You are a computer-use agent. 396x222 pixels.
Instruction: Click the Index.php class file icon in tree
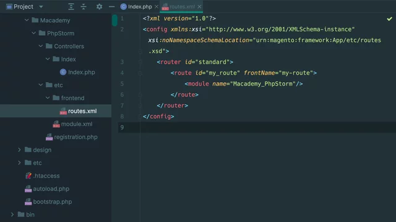click(x=63, y=72)
